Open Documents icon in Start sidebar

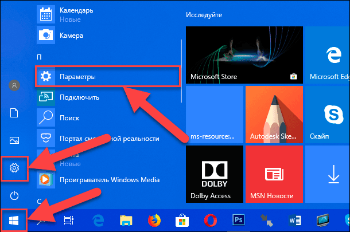(14, 113)
